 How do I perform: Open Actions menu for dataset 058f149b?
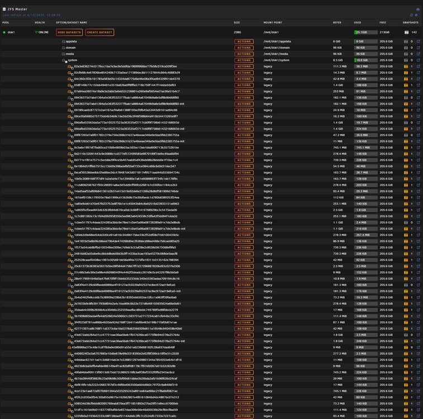point(244,85)
